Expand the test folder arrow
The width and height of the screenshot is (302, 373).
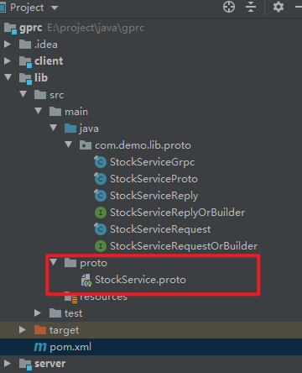[38, 313]
